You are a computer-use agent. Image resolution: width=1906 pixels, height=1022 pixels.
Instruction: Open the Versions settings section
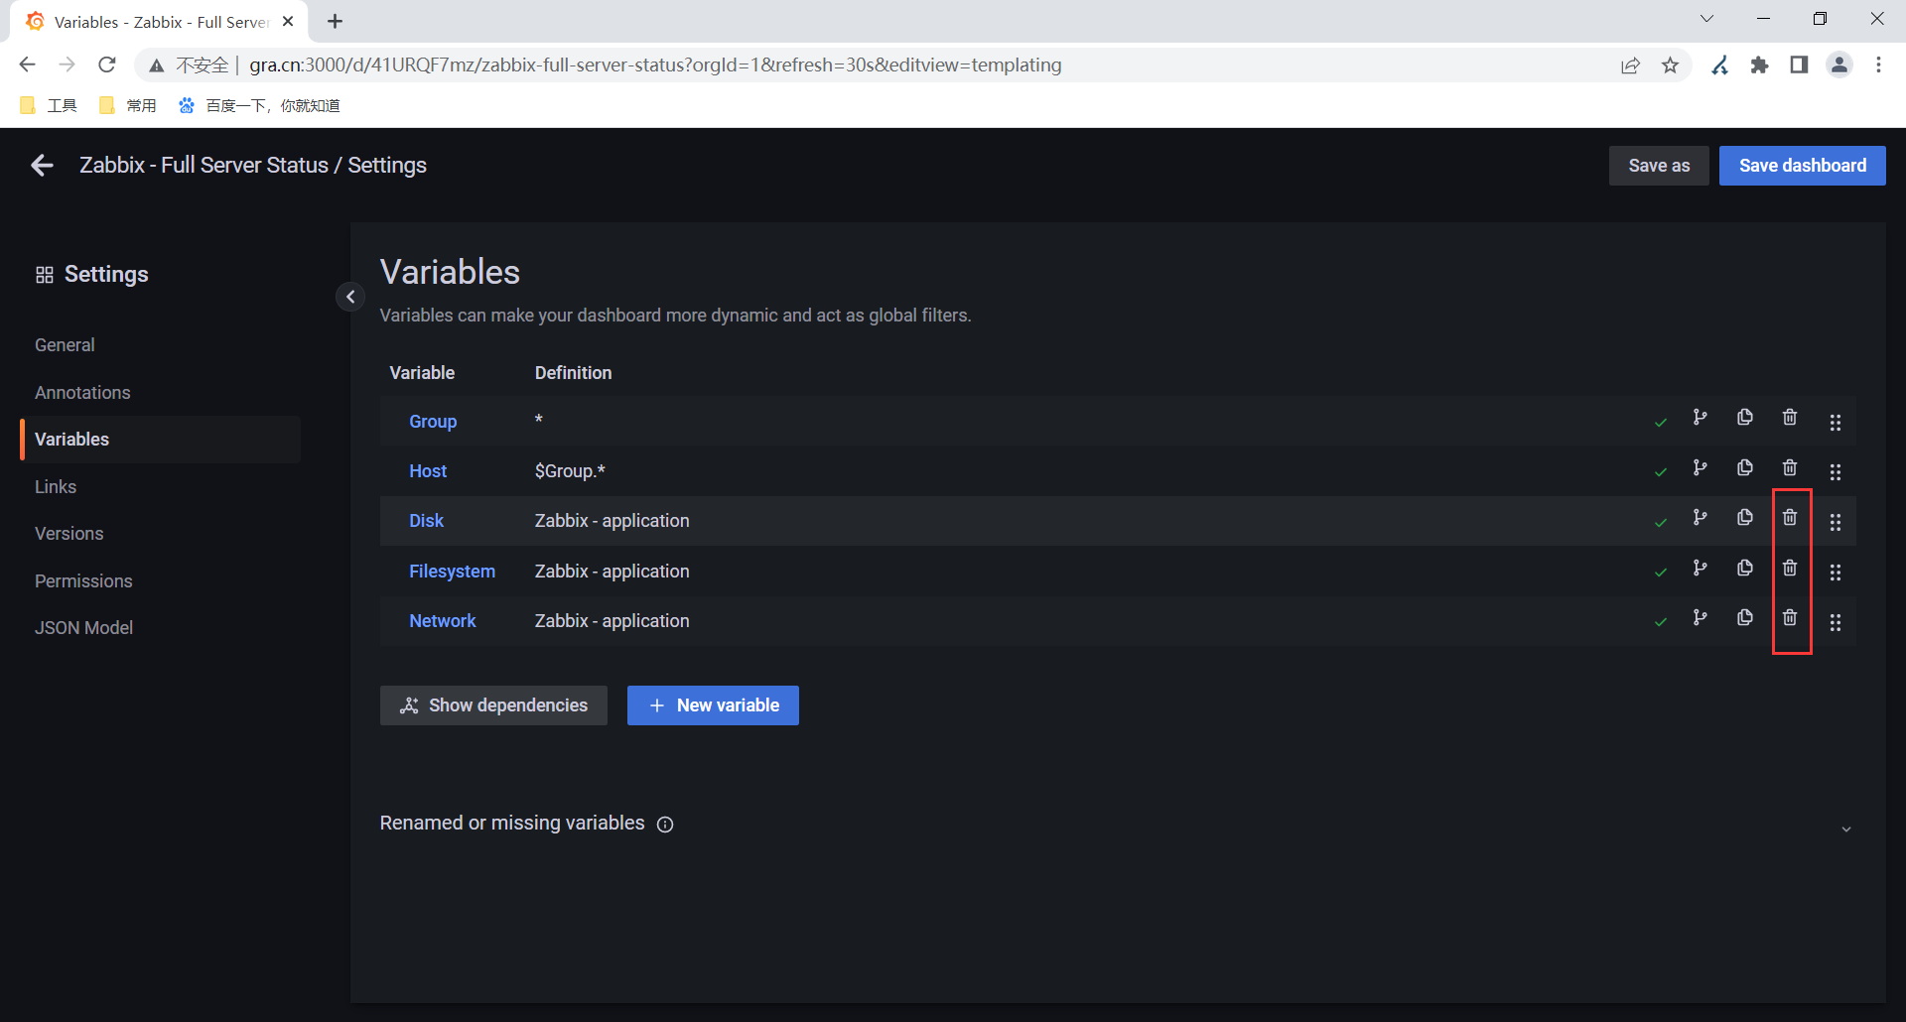(x=68, y=534)
